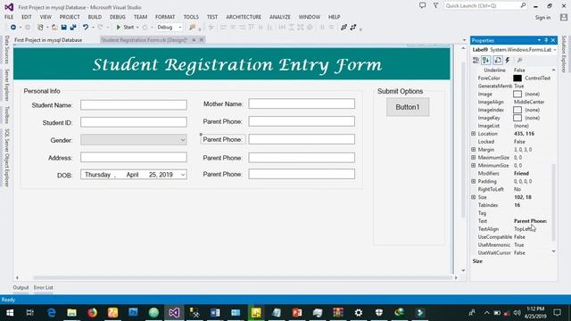
Task: Click the Mother Name text field
Action: tap(302, 103)
